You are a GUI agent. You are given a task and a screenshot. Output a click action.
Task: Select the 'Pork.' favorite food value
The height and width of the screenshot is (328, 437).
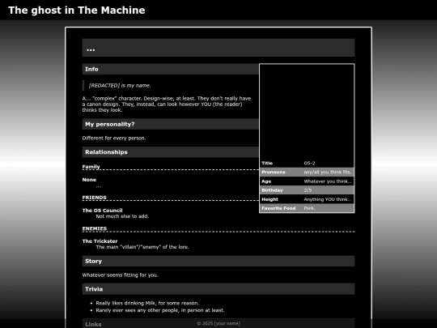pyautogui.click(x=309, y=208)
